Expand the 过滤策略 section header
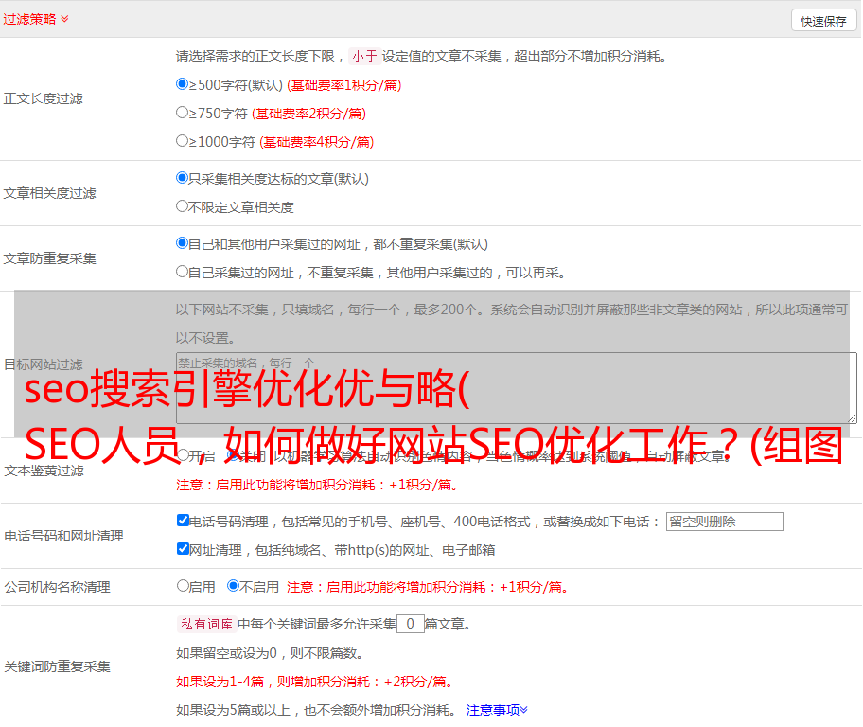Image resolution: width=863 pixels, height=727 pixels. (36, 19)
